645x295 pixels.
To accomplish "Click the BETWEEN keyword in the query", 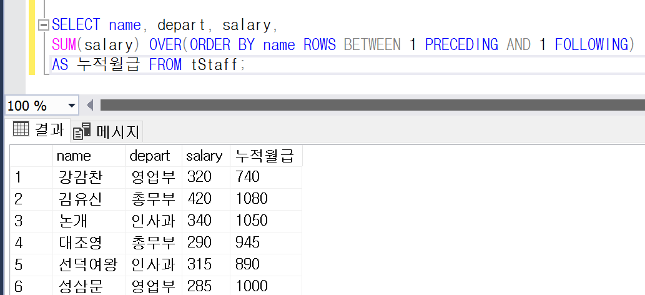I will (x=372, y=44).
